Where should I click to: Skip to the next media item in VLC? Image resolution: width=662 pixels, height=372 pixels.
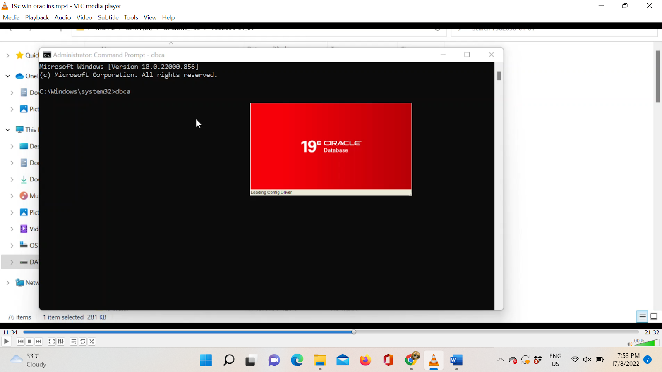[39, 341]
